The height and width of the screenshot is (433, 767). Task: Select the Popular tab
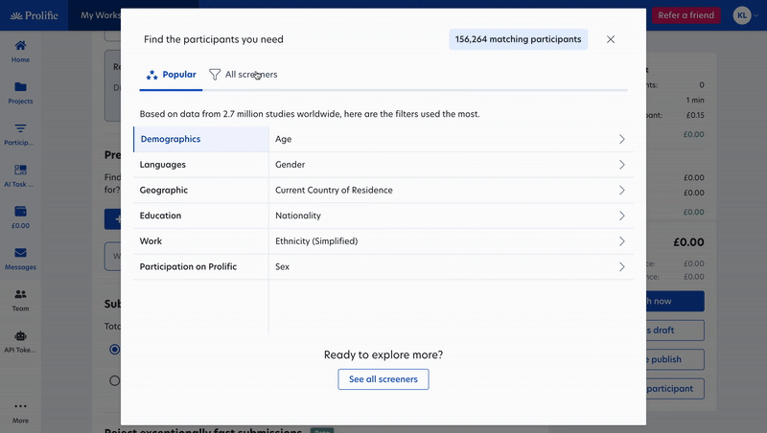[172, 74]
